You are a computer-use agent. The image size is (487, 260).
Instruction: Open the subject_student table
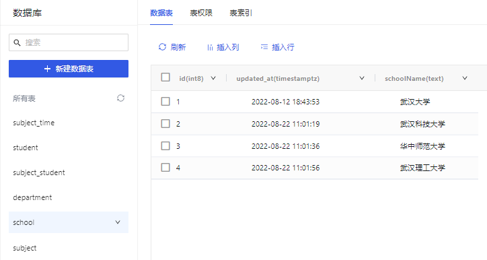(x=39, y=172)
